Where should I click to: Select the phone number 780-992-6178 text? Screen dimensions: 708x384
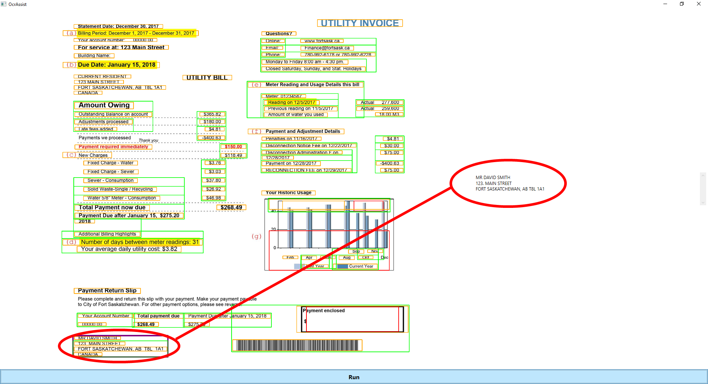pos(338,55)
